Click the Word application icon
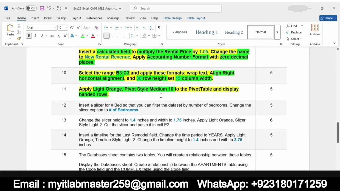340x191 pixels. (6, 8)
